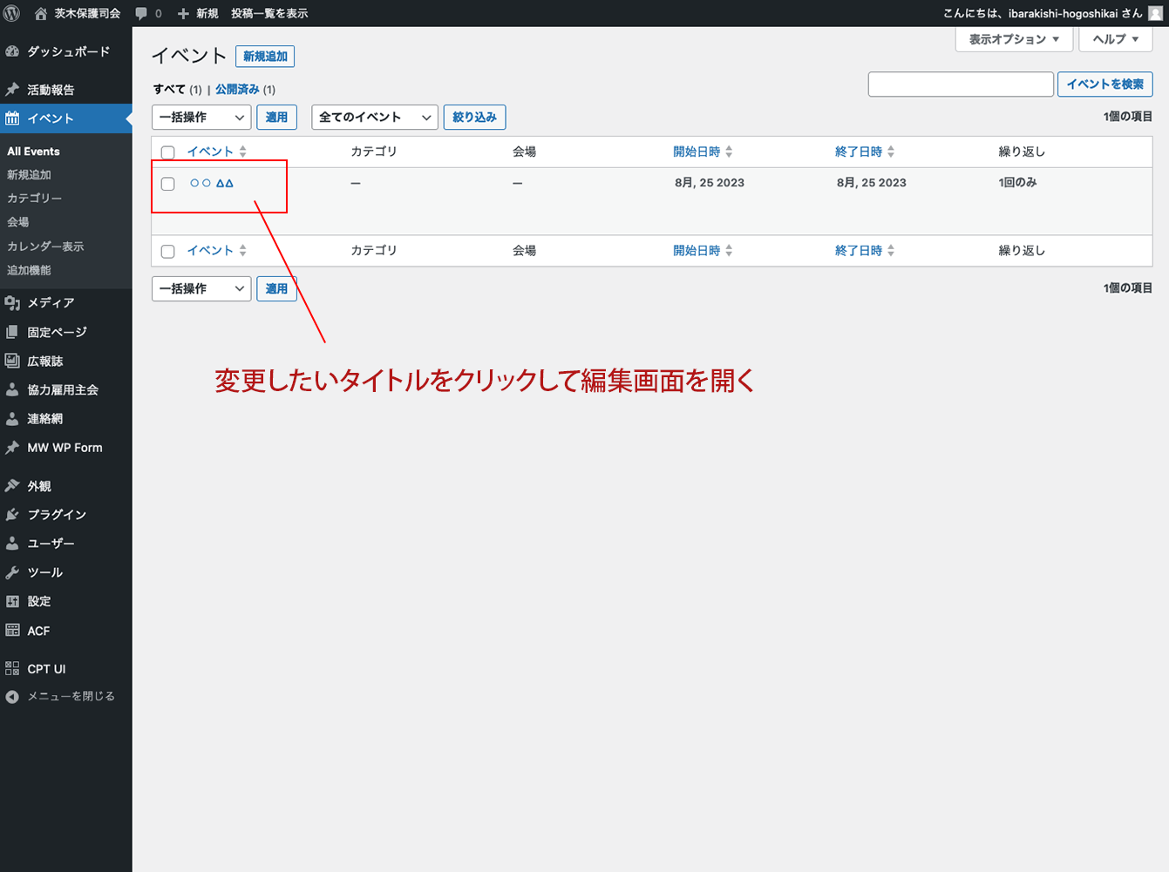Click the plug icon for プラグイン
This screenshot has height=872, width=1169.
click(12, 515)
